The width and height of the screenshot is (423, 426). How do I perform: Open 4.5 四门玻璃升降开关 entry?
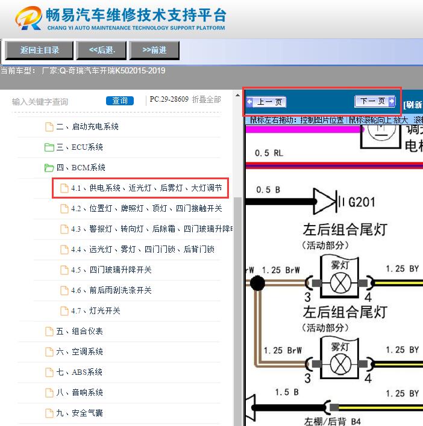click(x=111, y=270)
